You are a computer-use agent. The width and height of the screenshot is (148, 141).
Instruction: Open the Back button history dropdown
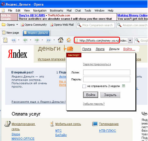click(x=30, y=40)
